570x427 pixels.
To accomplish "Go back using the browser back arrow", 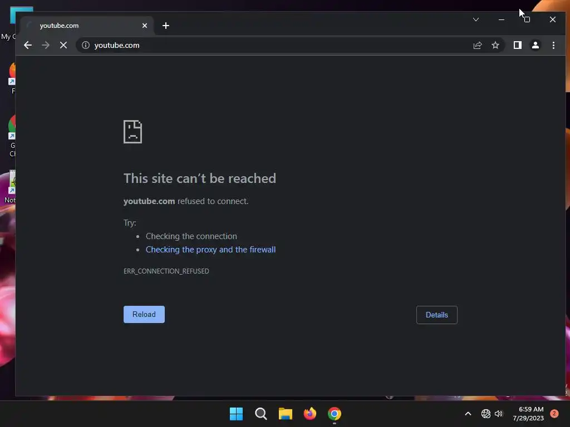I will click(x=28, y=45).
